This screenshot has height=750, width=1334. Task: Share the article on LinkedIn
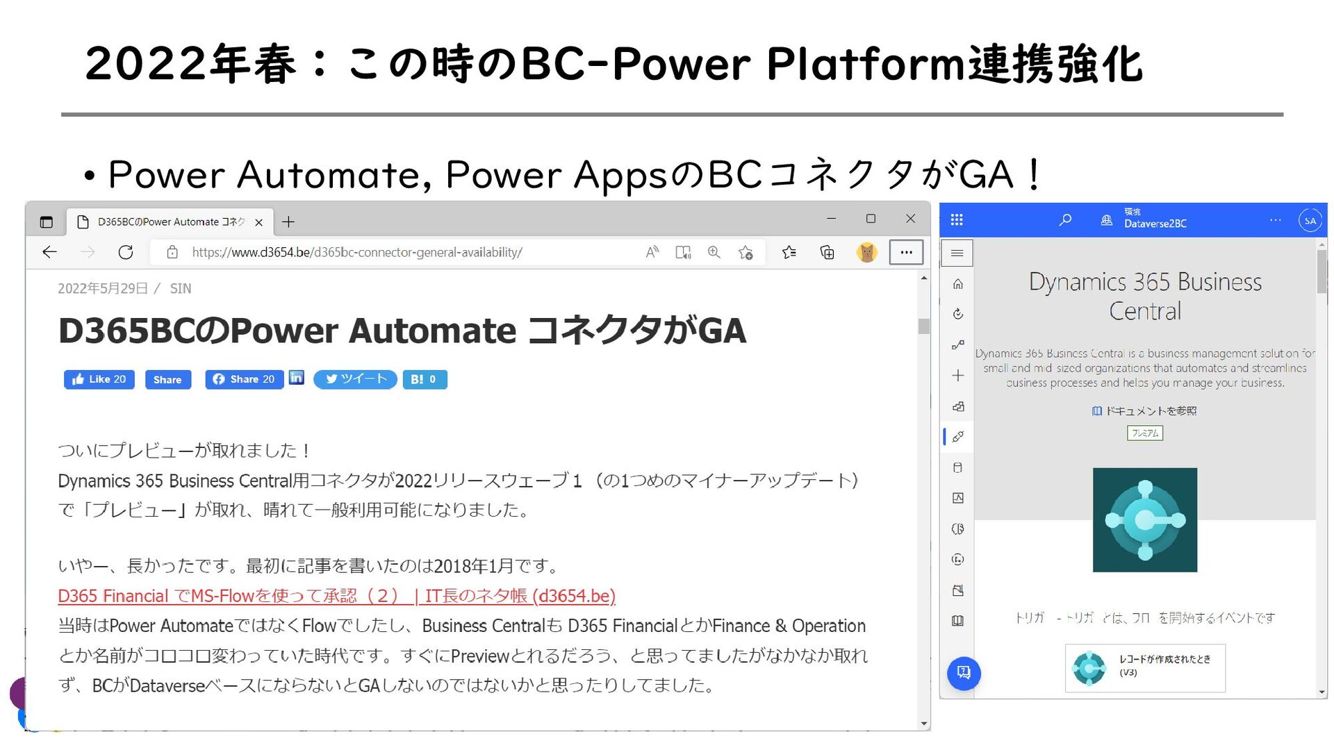(x=297, y=378)
